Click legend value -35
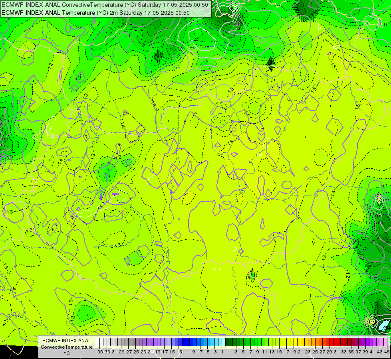 pos(99,352)
